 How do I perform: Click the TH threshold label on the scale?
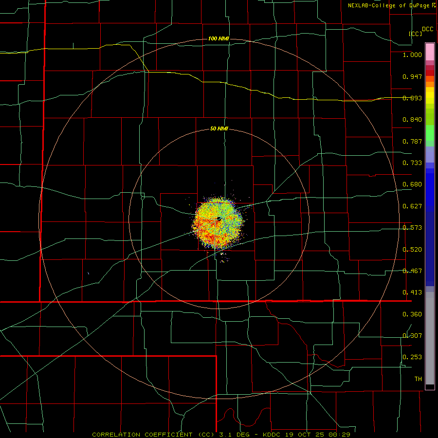pyautogui.click(x=418, y=379)
